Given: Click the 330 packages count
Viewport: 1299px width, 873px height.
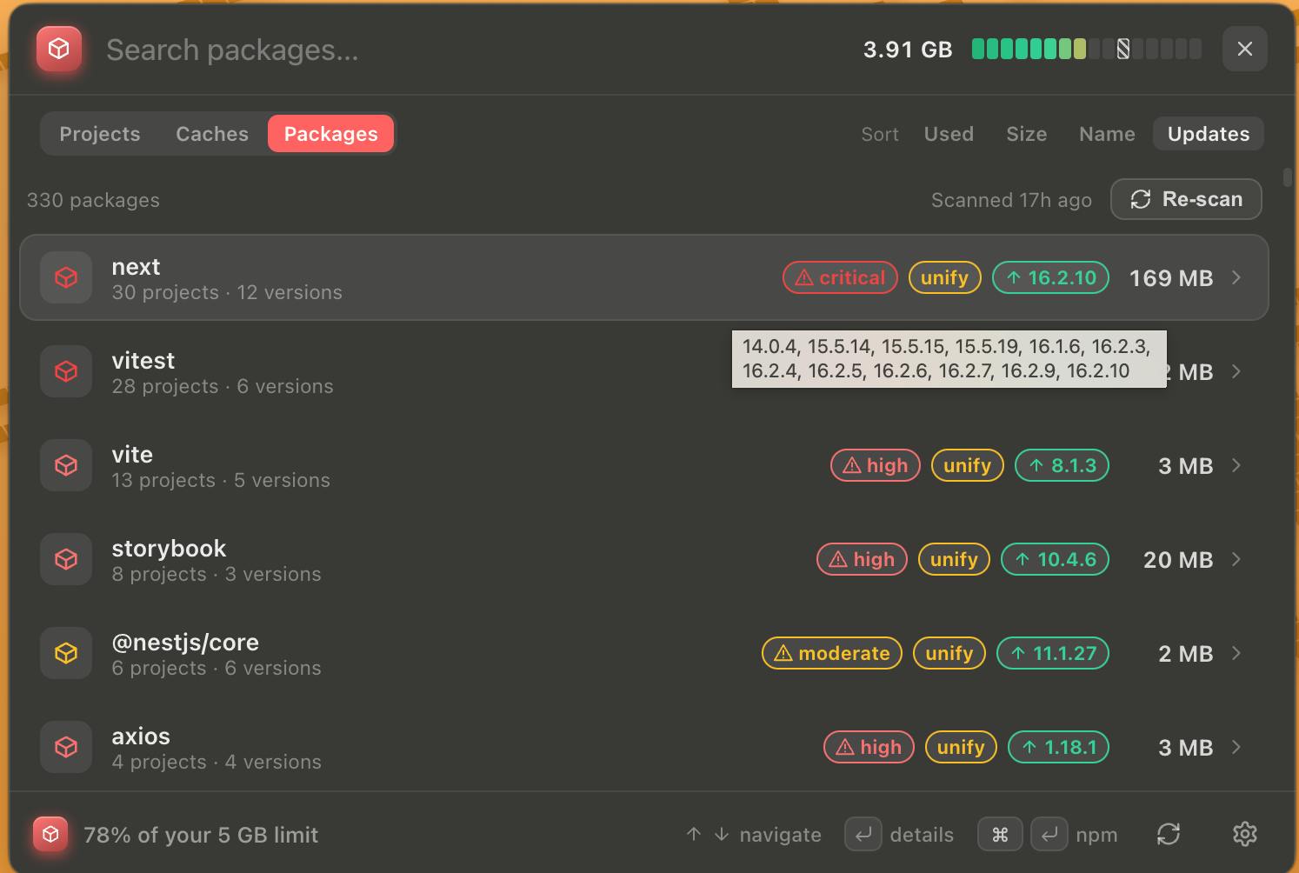Looking at the screenshot, I should [x=93, y=200].
